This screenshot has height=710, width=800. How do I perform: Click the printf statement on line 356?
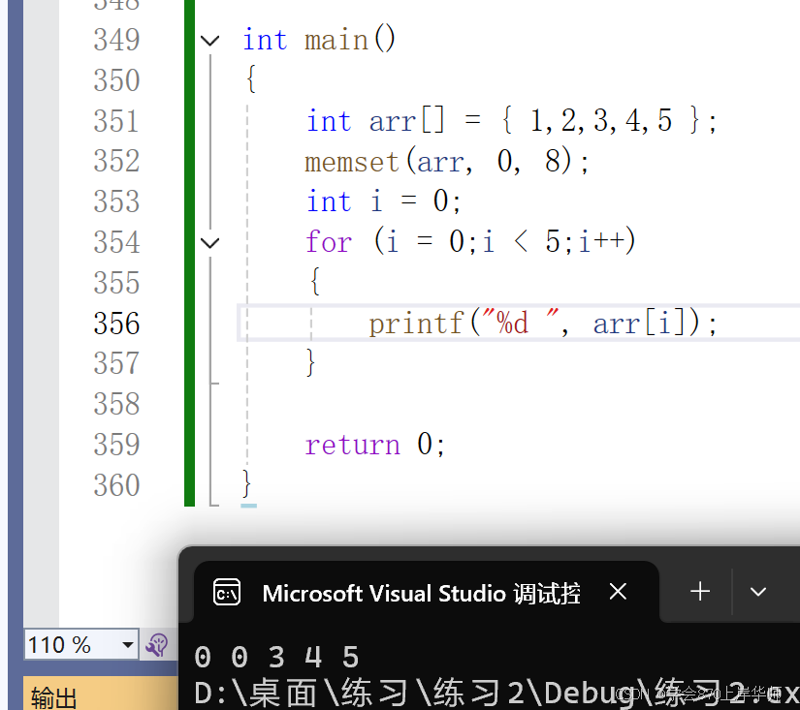pos(543,324)
